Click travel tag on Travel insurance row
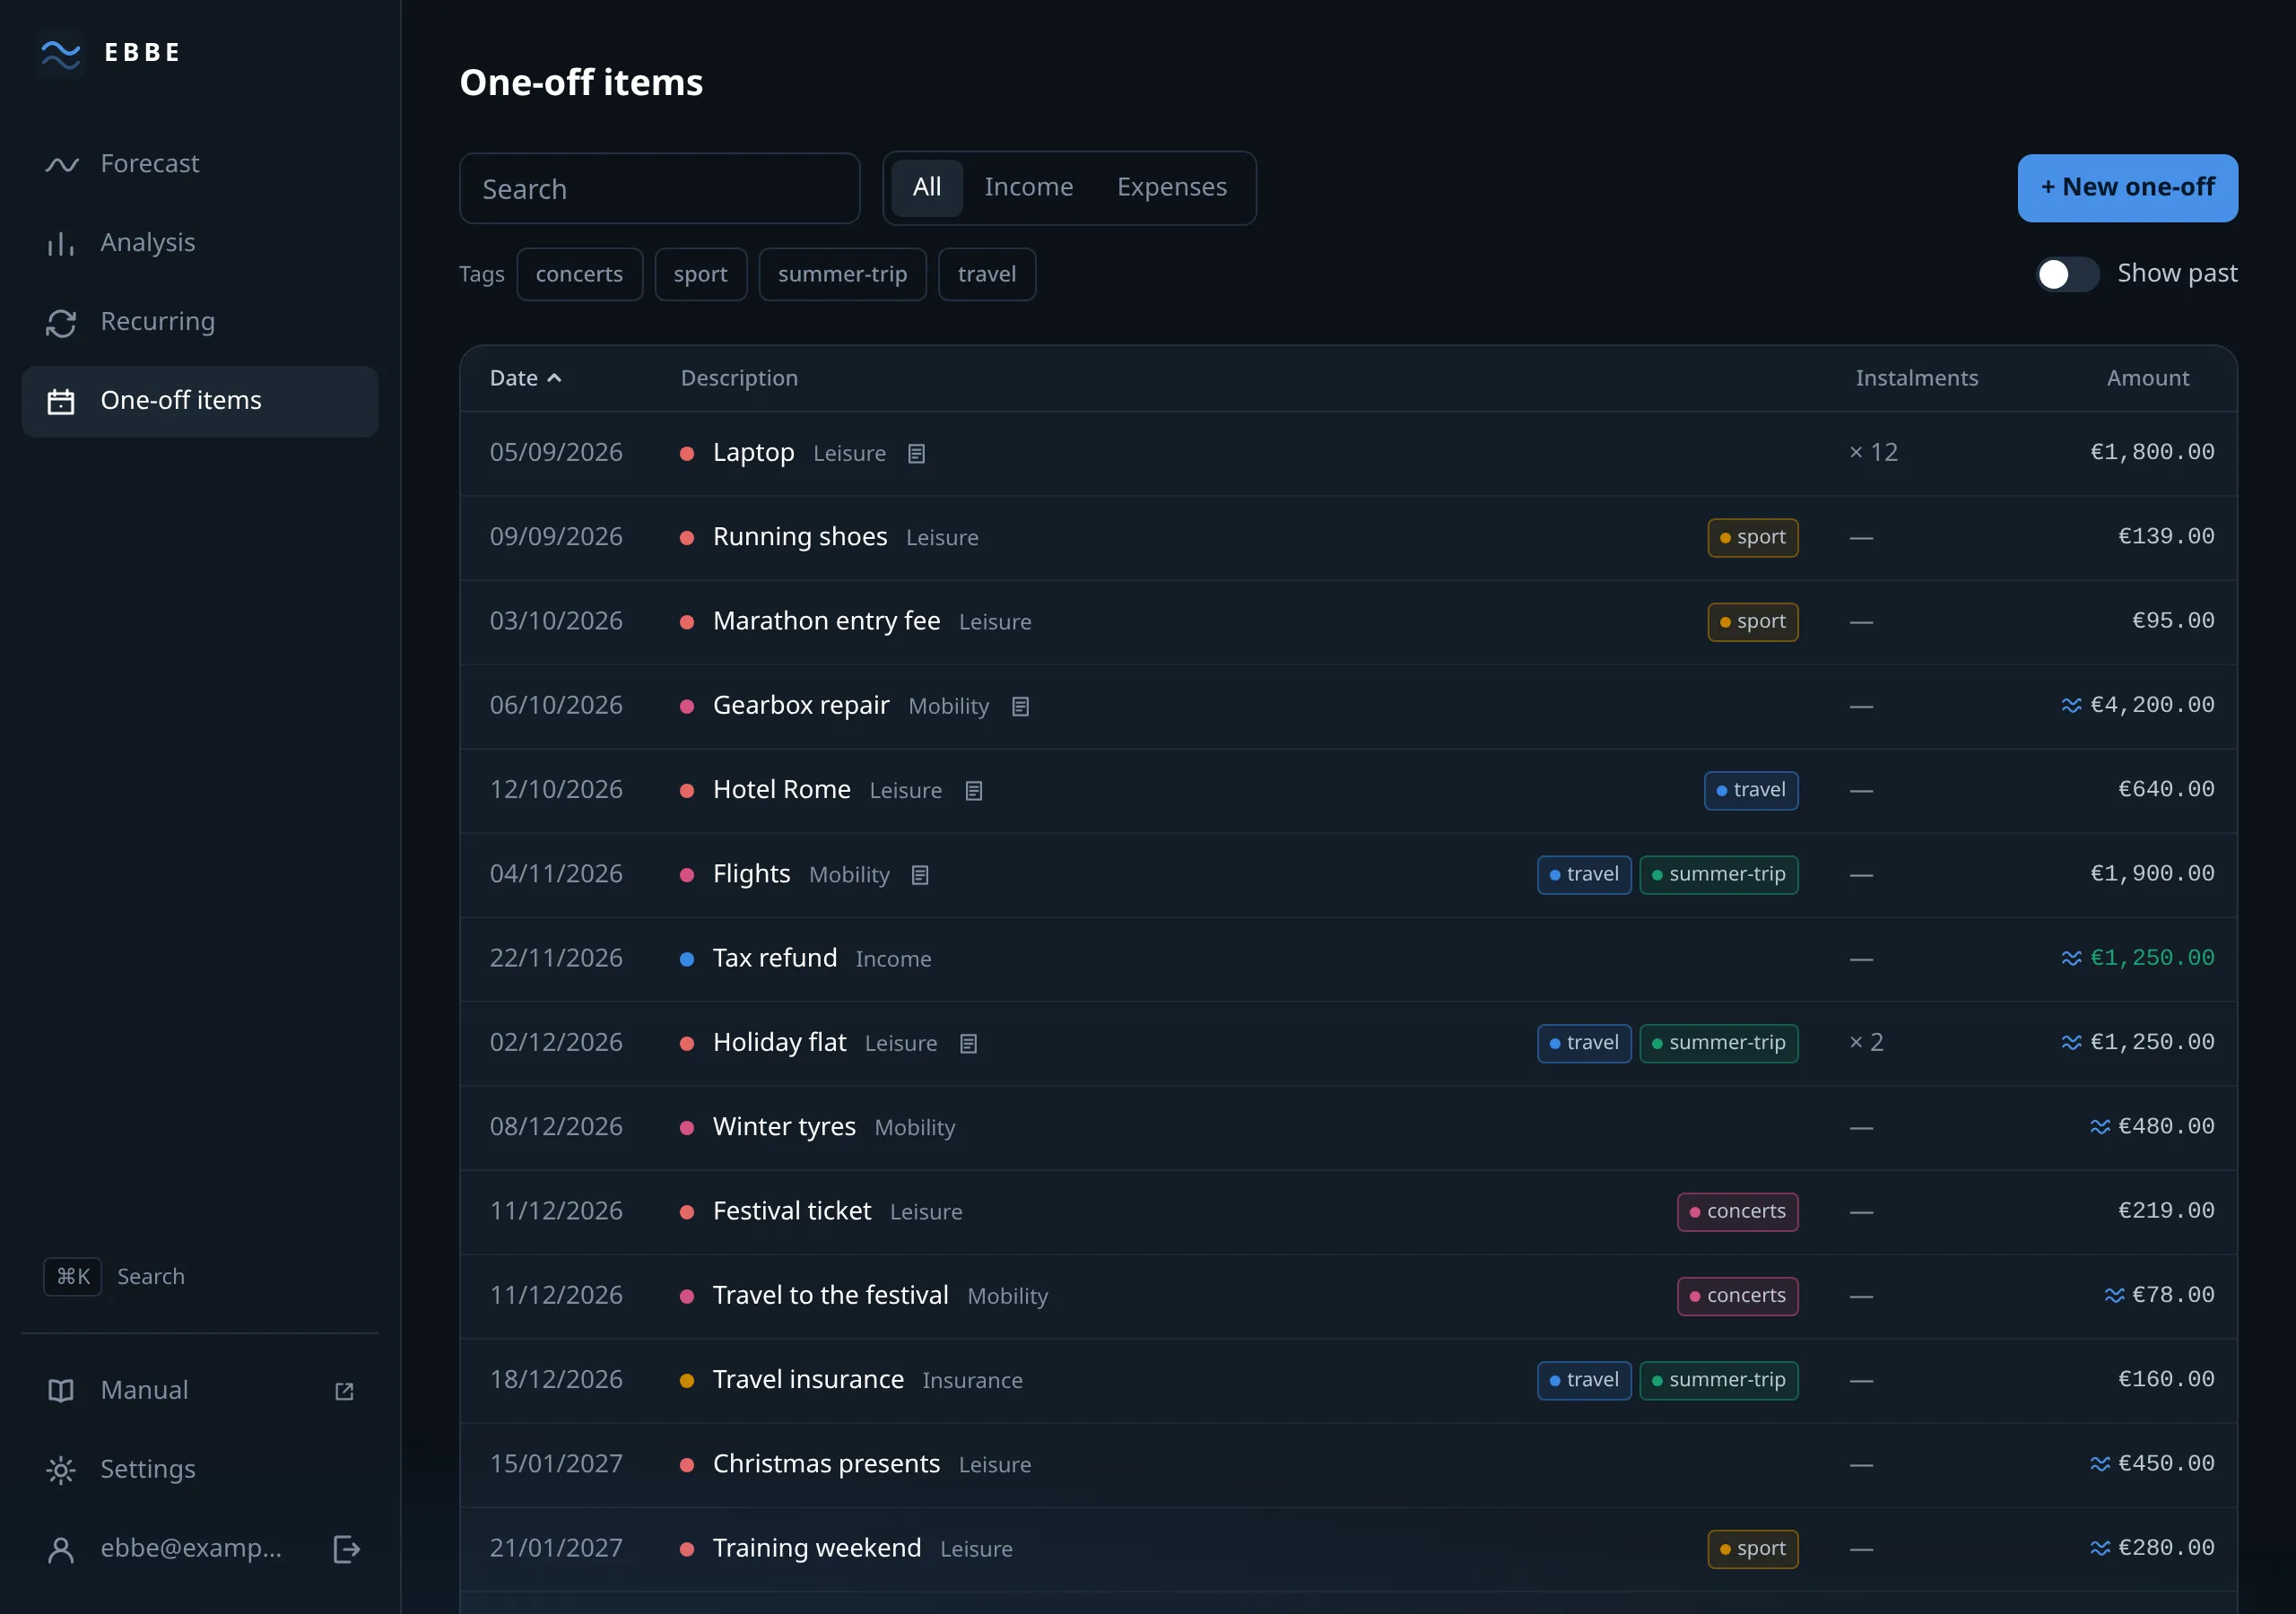 (x=1584, y=1381)
